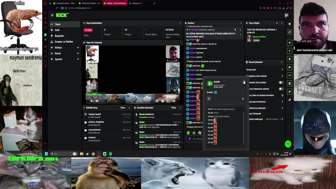Select the pencil tool in right rail

pos(290,32)
